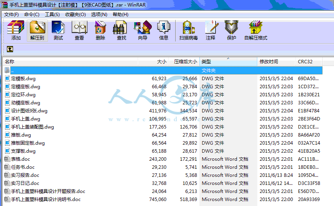Viewport: 334px width, 206px height.
Task: Click CRC32 value 41EB20A5
Action: (309, 151)
